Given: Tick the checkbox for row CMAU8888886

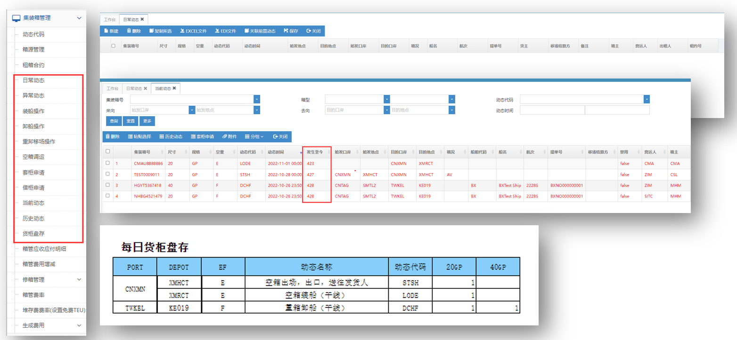Looking at the screenshot, I should click(108, 163).
